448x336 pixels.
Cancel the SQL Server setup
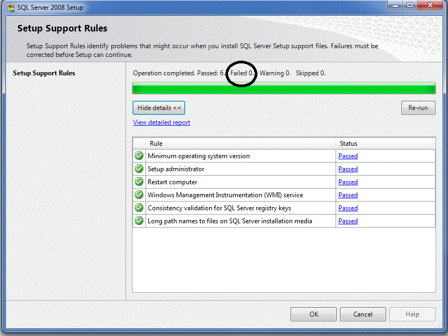tap(363, 314)
